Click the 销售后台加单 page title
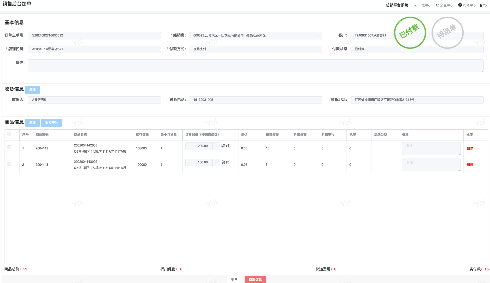 (x=17, y=4)
